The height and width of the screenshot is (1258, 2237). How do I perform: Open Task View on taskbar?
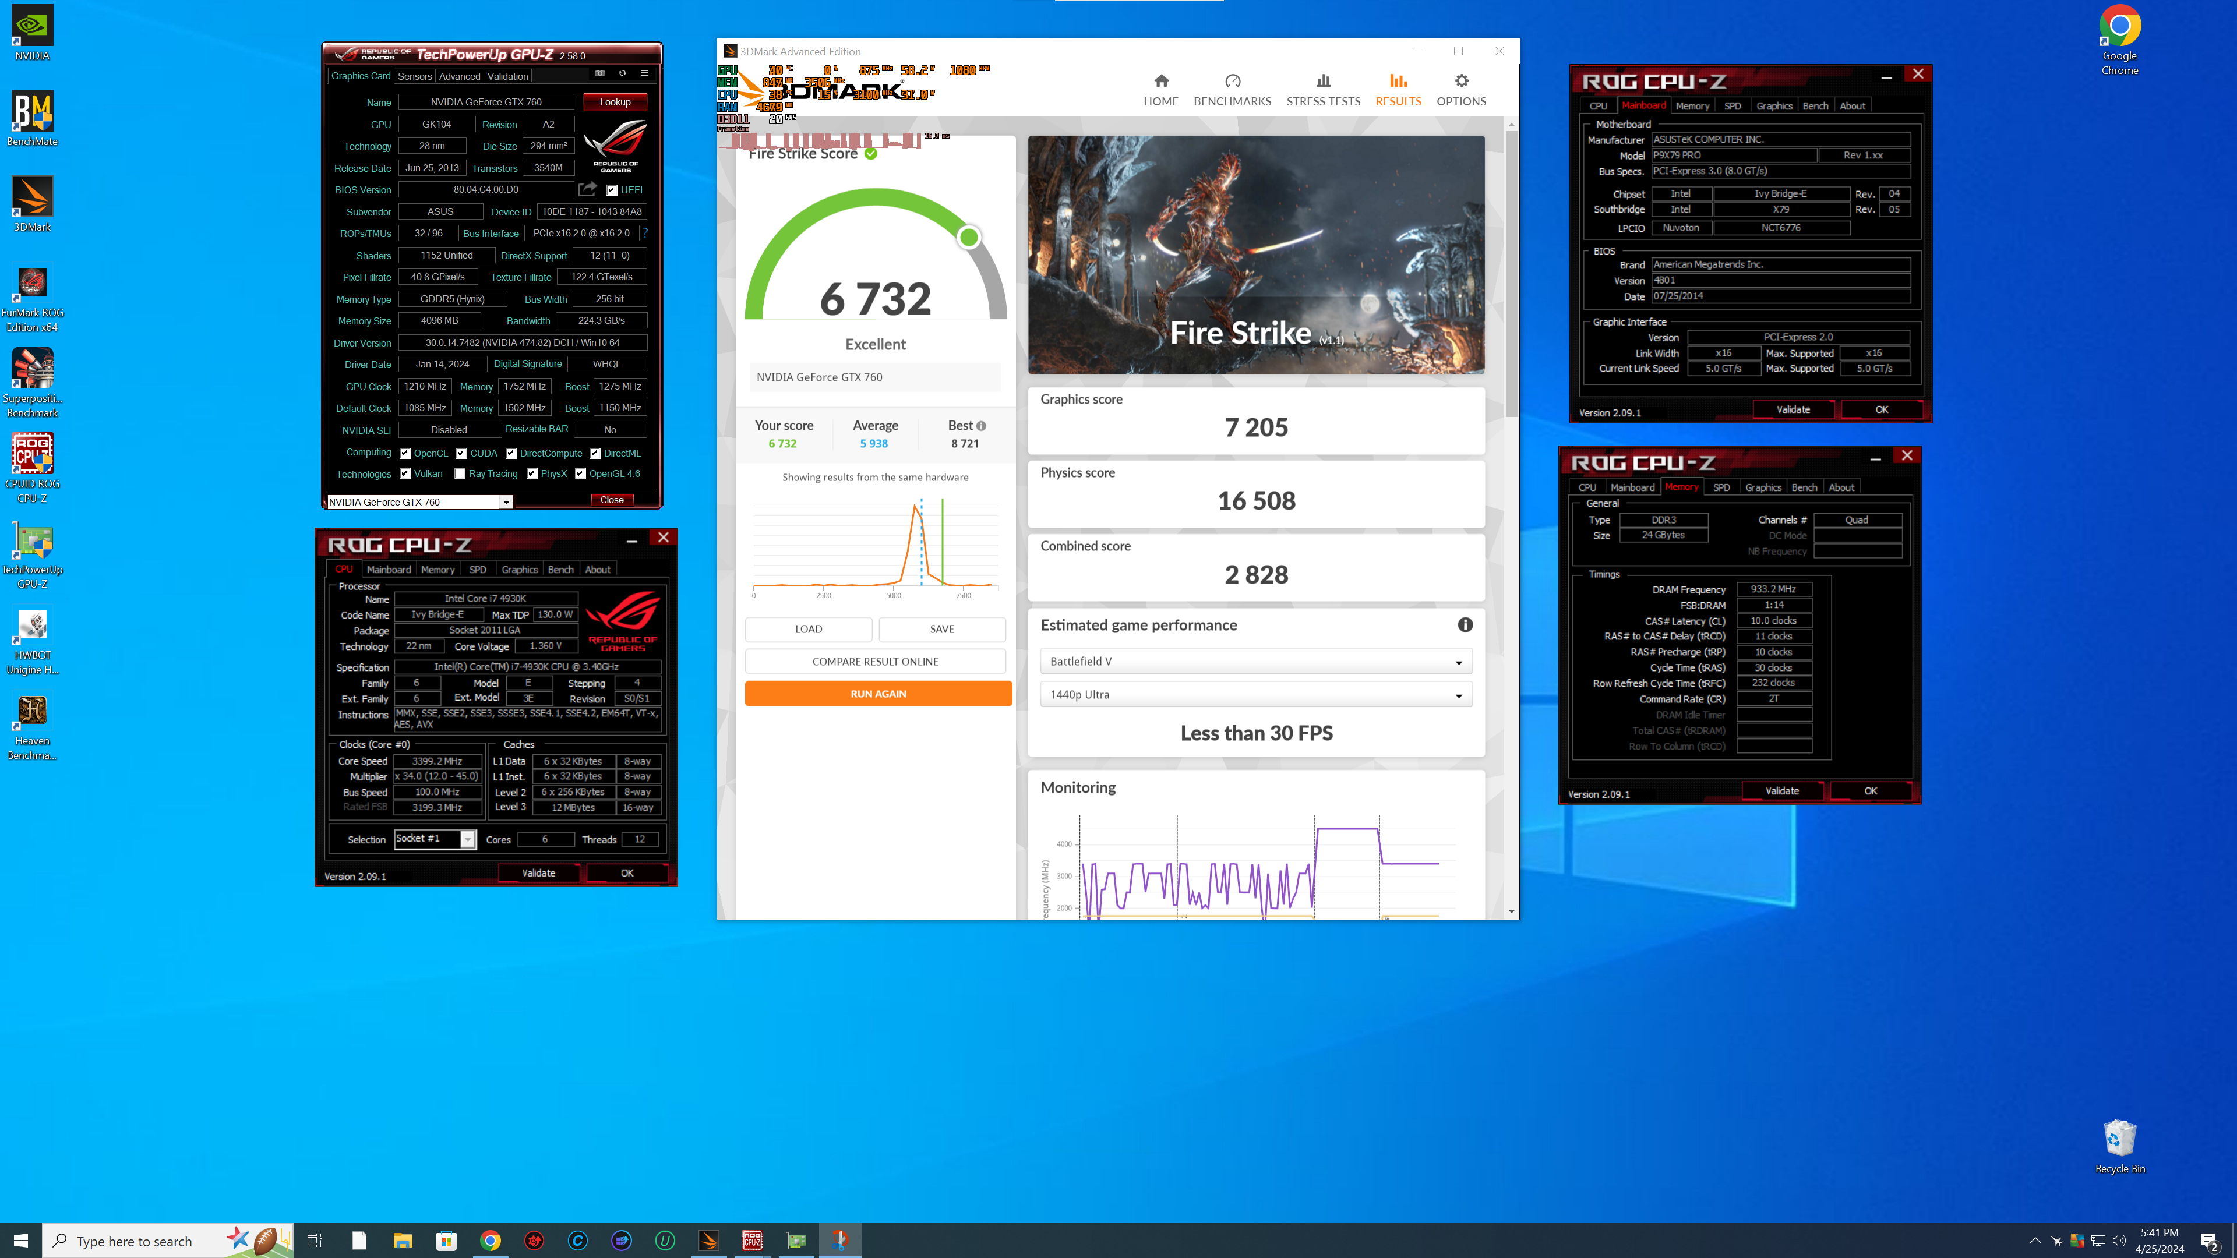(x=315, y=1241)
